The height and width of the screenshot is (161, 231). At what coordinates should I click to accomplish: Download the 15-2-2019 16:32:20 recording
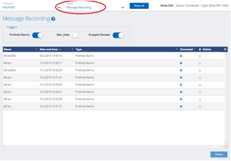(x=181, y=70)
